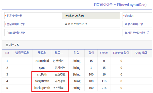The image size is (153, 93).
Task: Select the Offset column header
Action: pyautogui.click(x=104, y=53)
